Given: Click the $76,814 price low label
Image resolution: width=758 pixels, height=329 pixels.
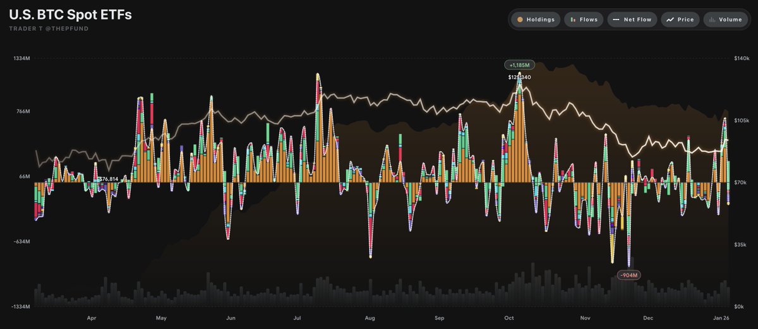Looking at the screenshot, I should (108, 179).
